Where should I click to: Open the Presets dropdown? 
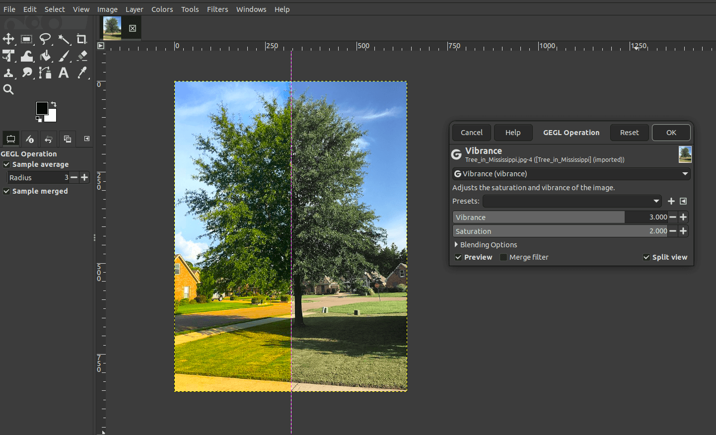pos(572,201)
